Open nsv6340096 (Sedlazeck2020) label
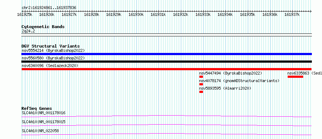 pos(50,66)
